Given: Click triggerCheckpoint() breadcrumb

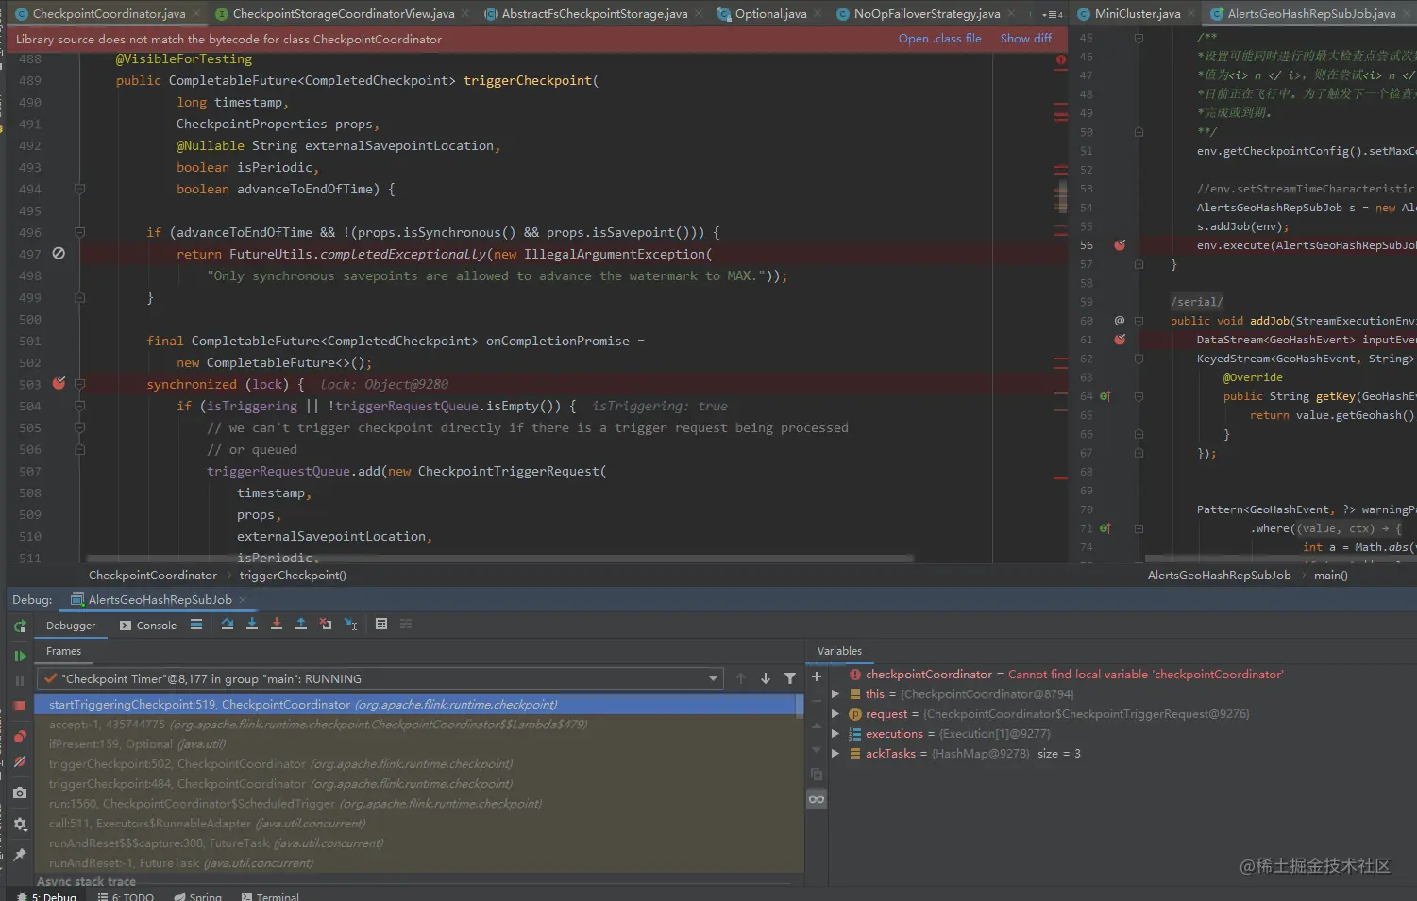Looking at the screenshot, I should [293, 575].
